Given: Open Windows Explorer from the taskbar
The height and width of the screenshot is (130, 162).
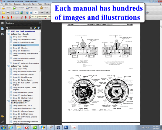Looking at the screenshot, I should 19,127.
